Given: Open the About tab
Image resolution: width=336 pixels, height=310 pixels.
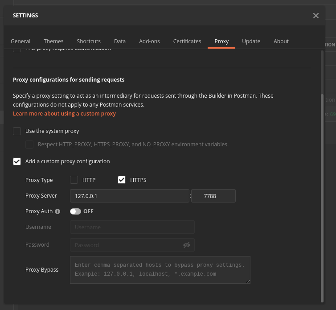Looking at the screenshot, I should point(281,41).
